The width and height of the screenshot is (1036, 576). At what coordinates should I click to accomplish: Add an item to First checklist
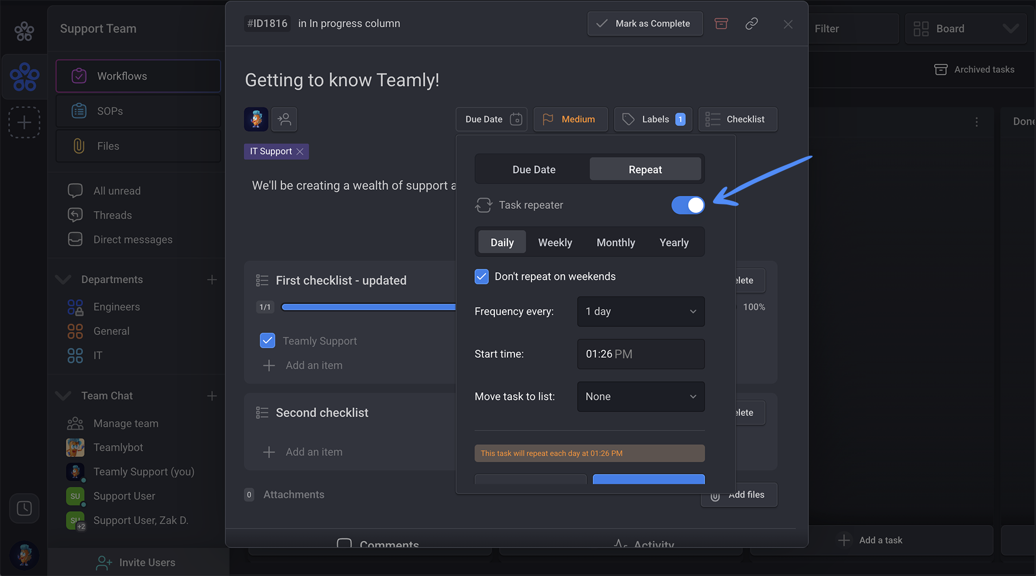coord(303,366)
